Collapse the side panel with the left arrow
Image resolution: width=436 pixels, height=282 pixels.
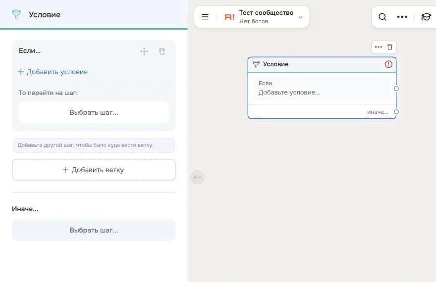click(198, 177)
